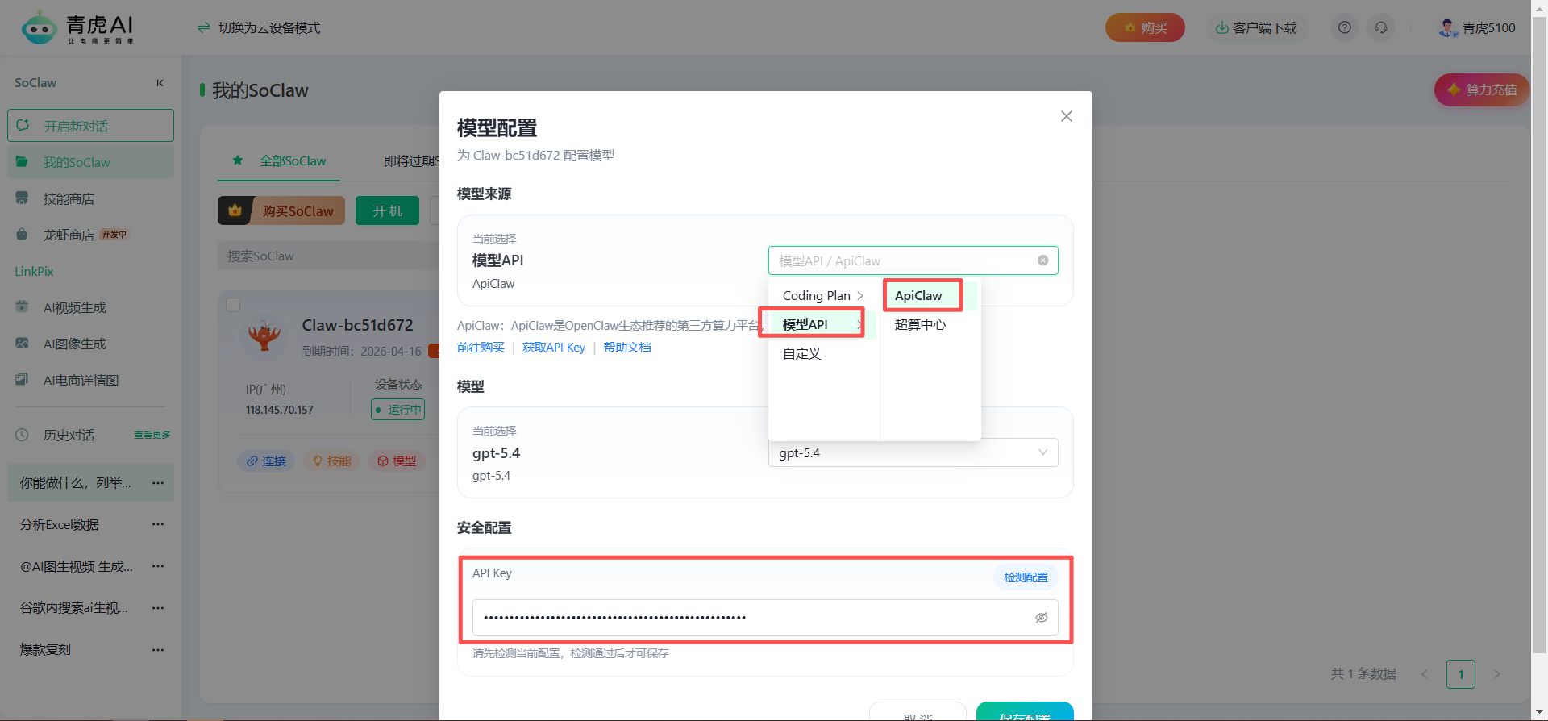
Task: Go to the previous page arrow
Action: coord(1425,674)
